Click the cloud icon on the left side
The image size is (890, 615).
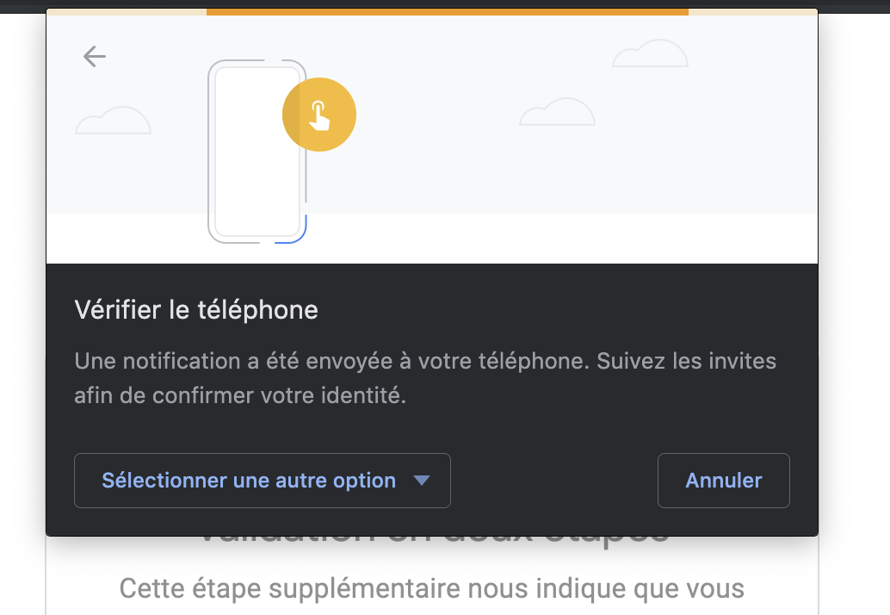click(113, 120)
